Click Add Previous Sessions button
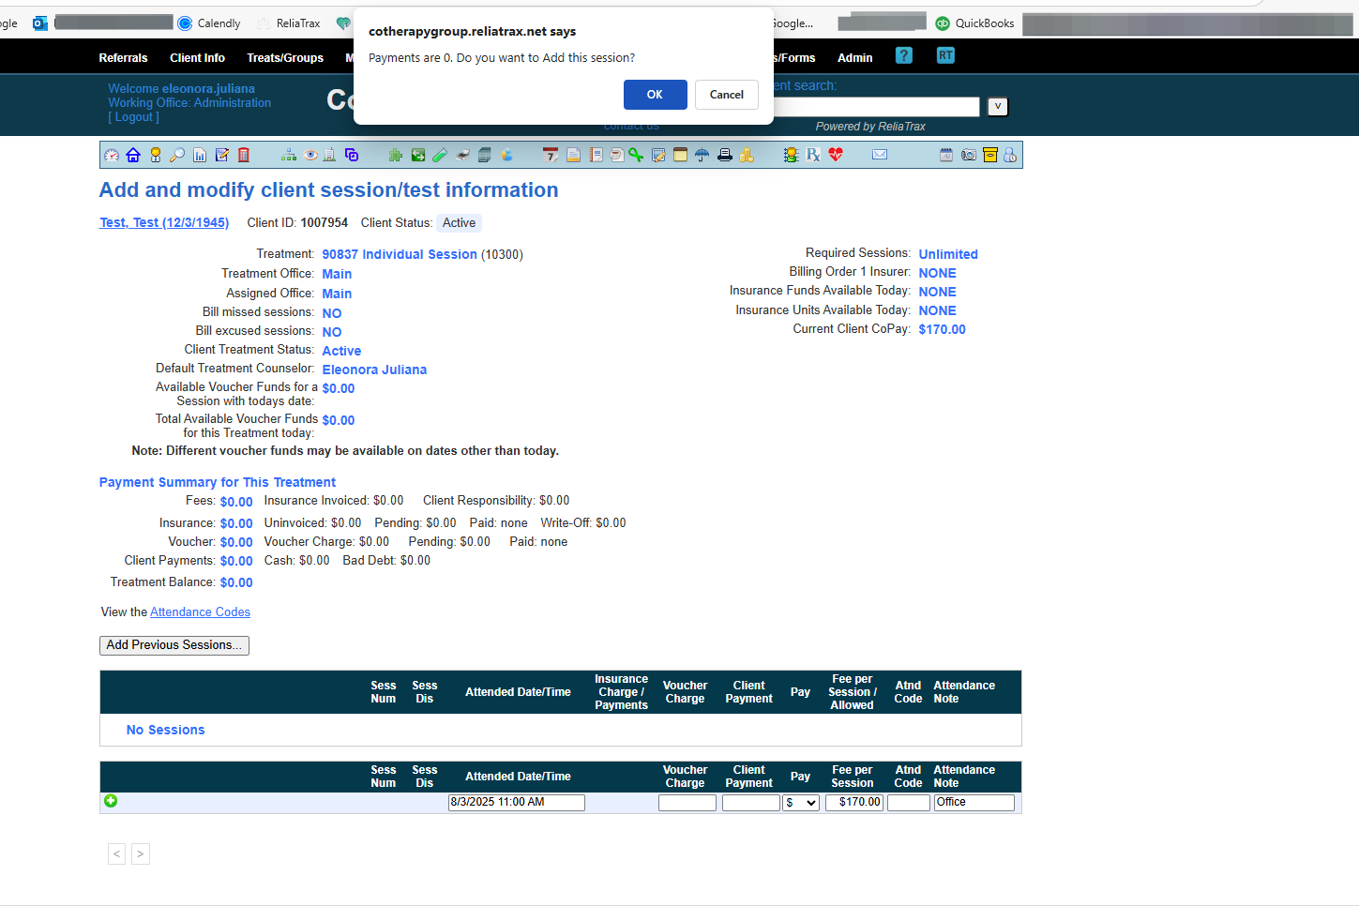Screen dimensions: 1359x906 (174, 645)
